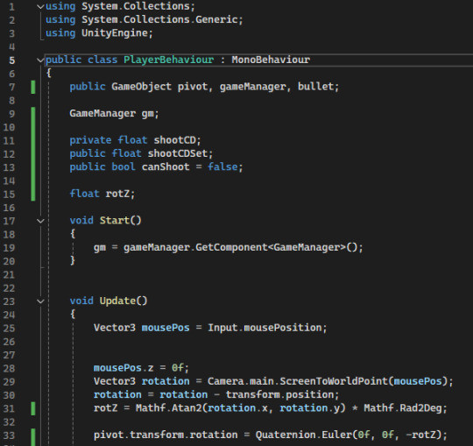Click line number 31 in gutter
This screenshot has width=473, height=446.
(x=9, y=408)
